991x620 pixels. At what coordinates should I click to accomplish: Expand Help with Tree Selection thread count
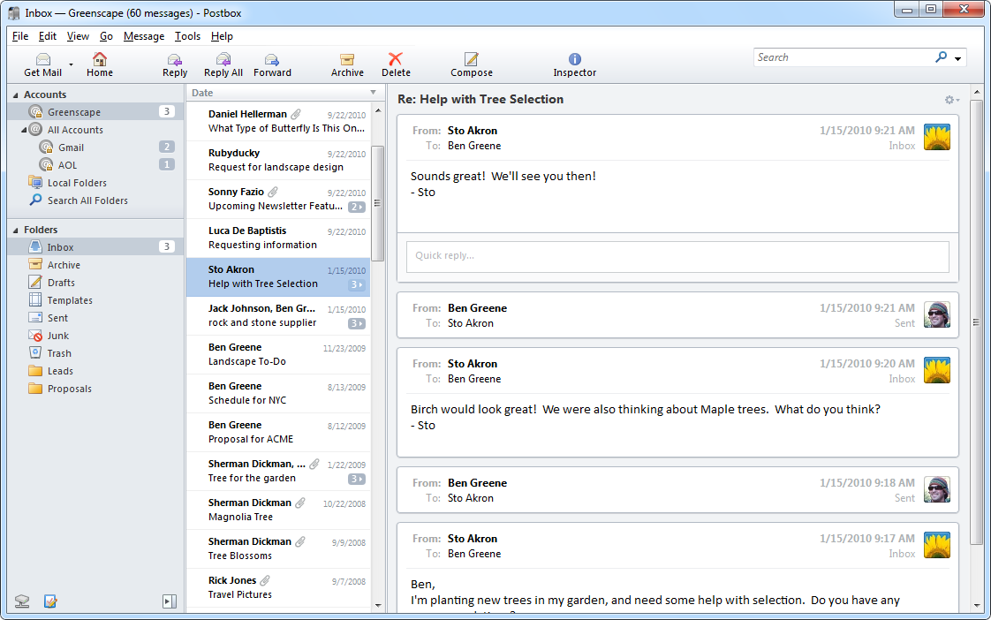click(357, 284)
